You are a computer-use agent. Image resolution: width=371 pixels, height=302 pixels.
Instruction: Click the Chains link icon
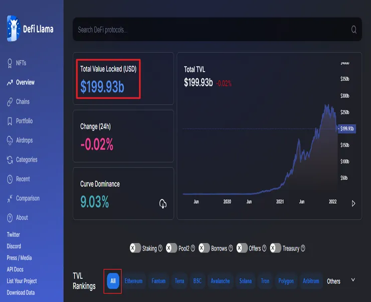click(10, 102)
